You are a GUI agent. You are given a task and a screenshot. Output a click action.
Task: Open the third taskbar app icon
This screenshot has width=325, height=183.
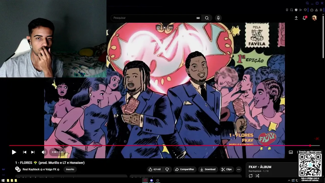[158, 180]
